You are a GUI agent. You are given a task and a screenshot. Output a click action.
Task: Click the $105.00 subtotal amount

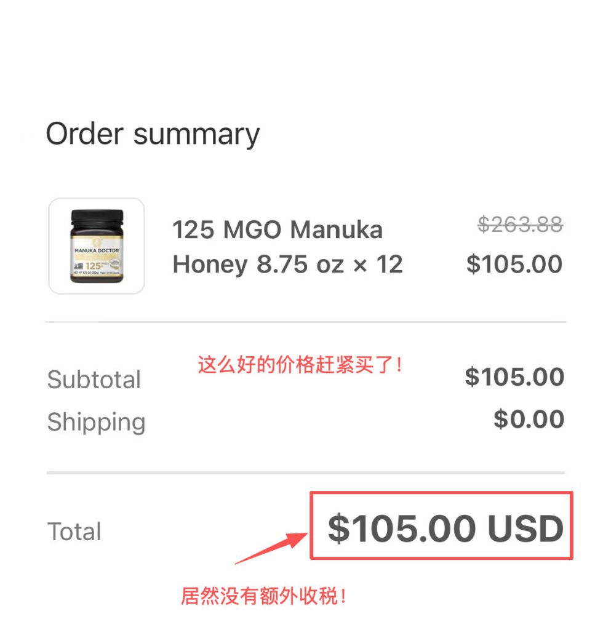point(514,377)
